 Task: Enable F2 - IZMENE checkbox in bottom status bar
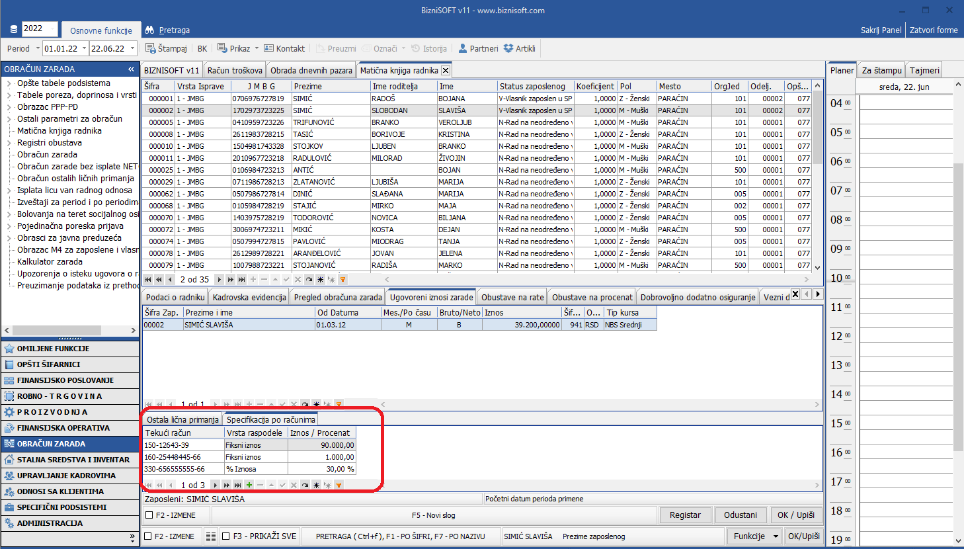pos(148,536)
